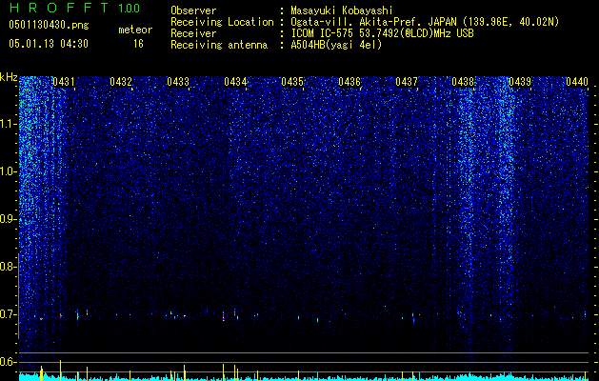
Task: Click the 0439 time marker
Action: tap(520, 82)
